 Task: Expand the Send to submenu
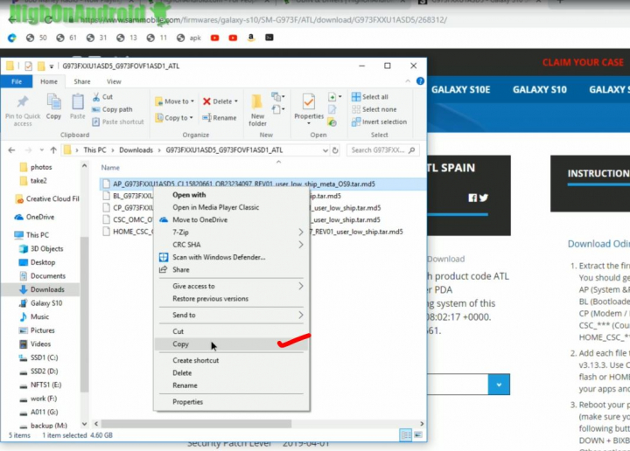click(x=231, y=315)
